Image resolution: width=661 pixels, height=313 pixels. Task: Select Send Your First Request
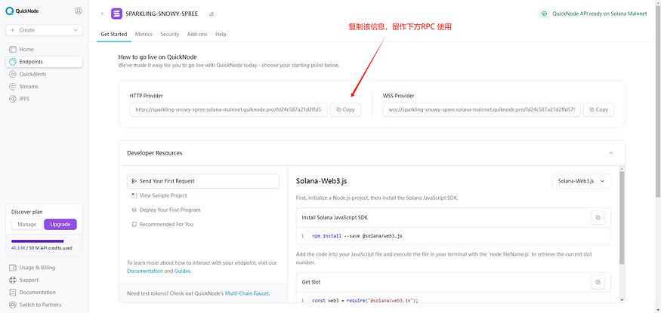point(202,181)
